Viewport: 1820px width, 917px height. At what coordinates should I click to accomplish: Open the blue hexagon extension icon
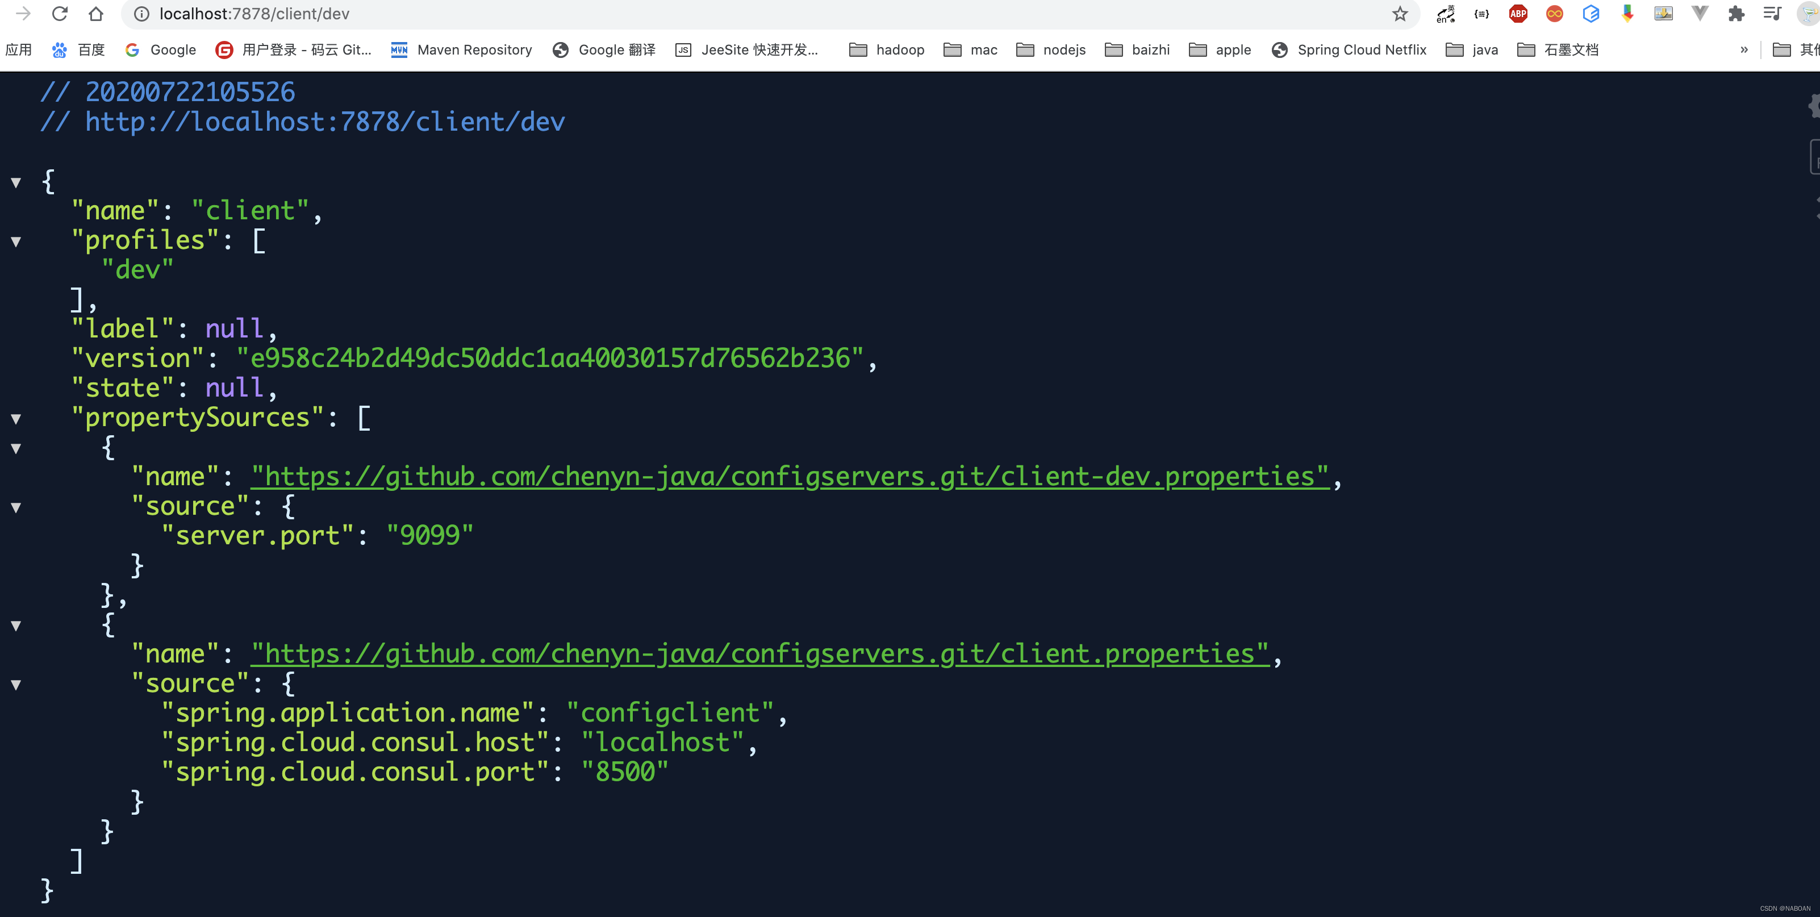click(x=1591, y=14)
